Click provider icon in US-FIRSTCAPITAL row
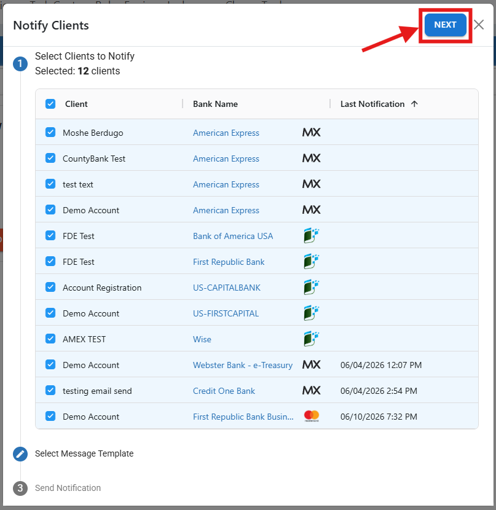 coord(311,313)
